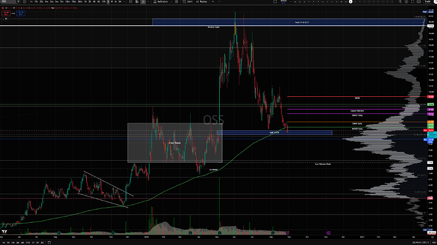Undo the last chart action
437x245 pixels.
pos(213,2)
